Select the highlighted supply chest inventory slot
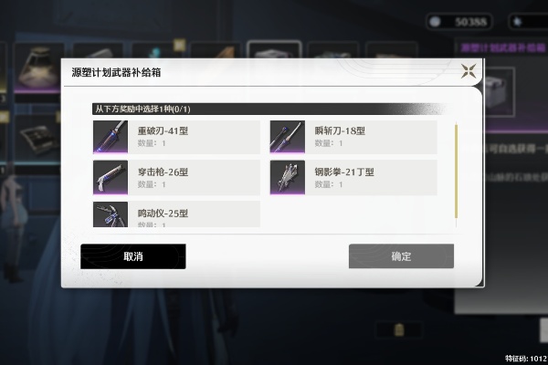 point(274,49)
